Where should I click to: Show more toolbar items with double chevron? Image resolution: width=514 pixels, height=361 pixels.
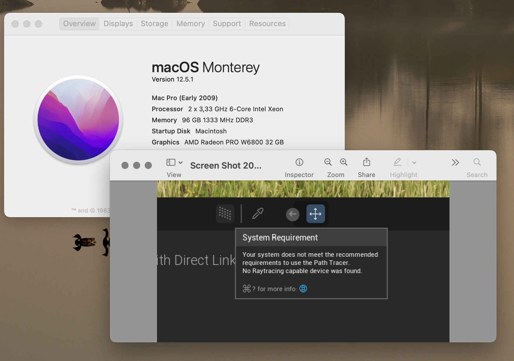pyautogui.click(x=455, y=162)
